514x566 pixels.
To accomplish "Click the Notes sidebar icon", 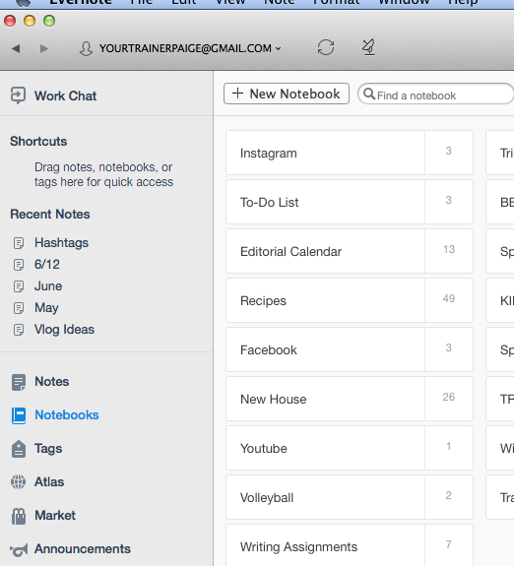I will [19, 382].
